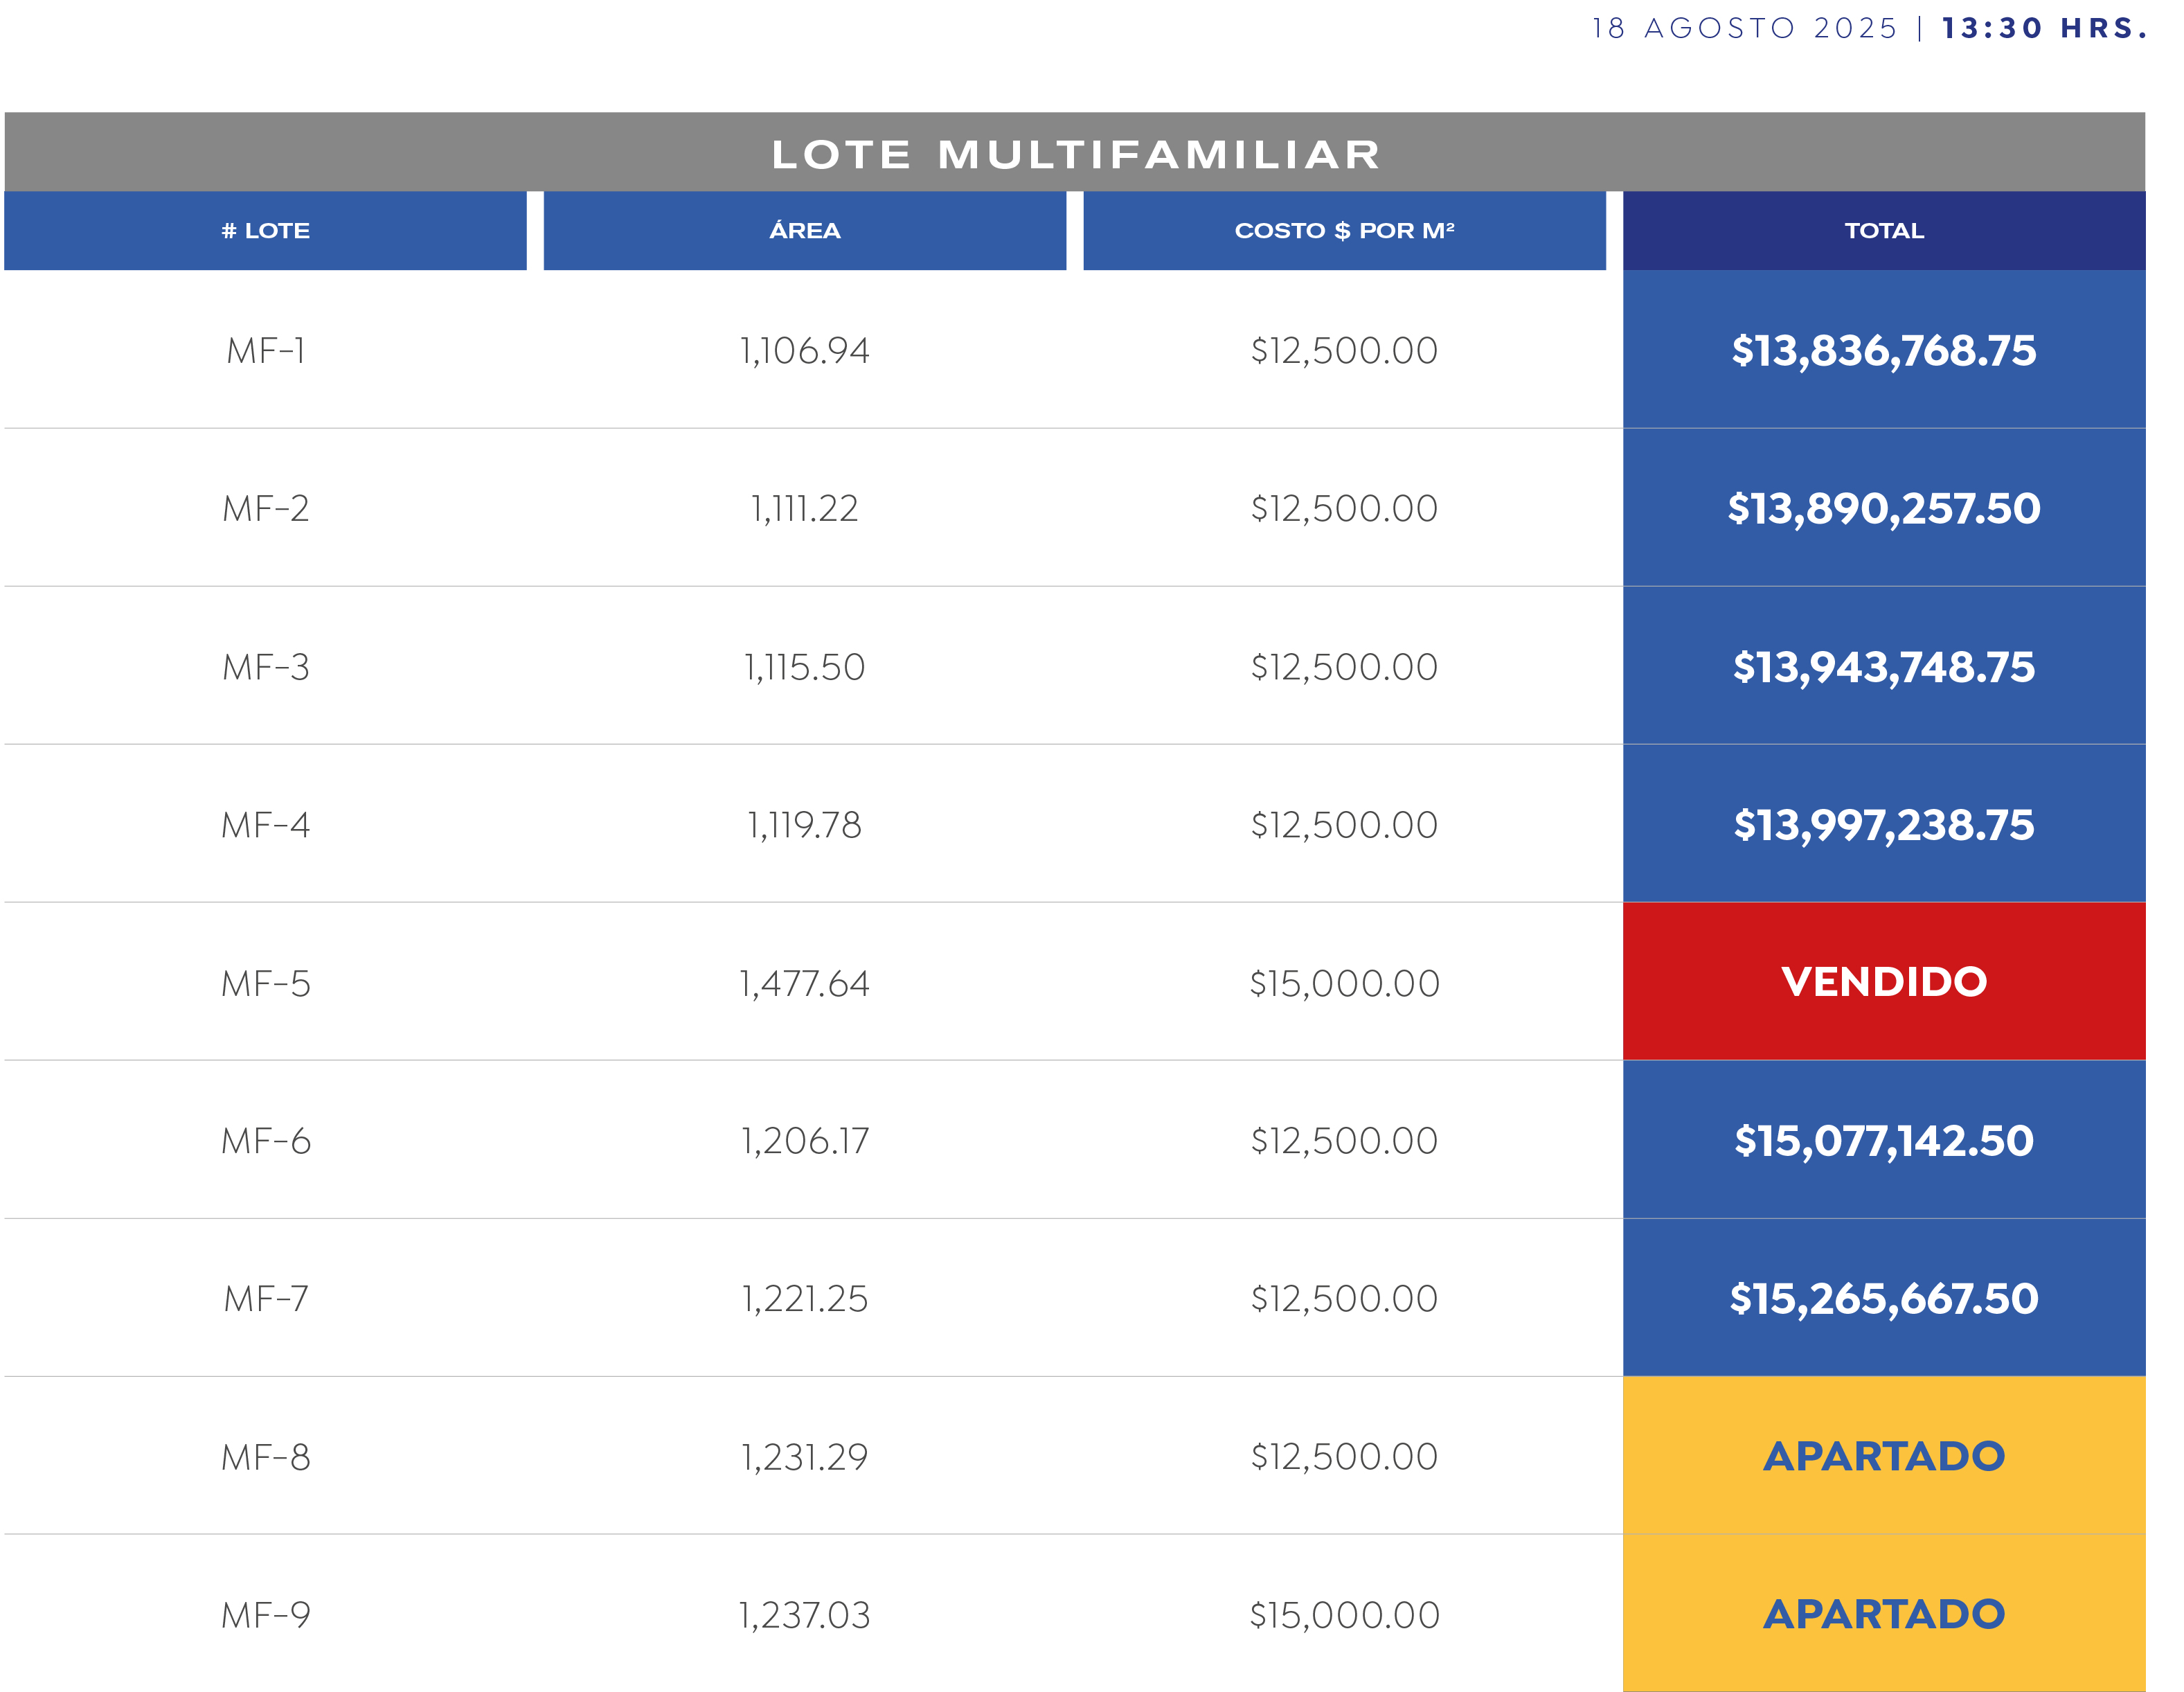
Task: Select total $13,890,257.50
Action: click(x=1884, y=509)
